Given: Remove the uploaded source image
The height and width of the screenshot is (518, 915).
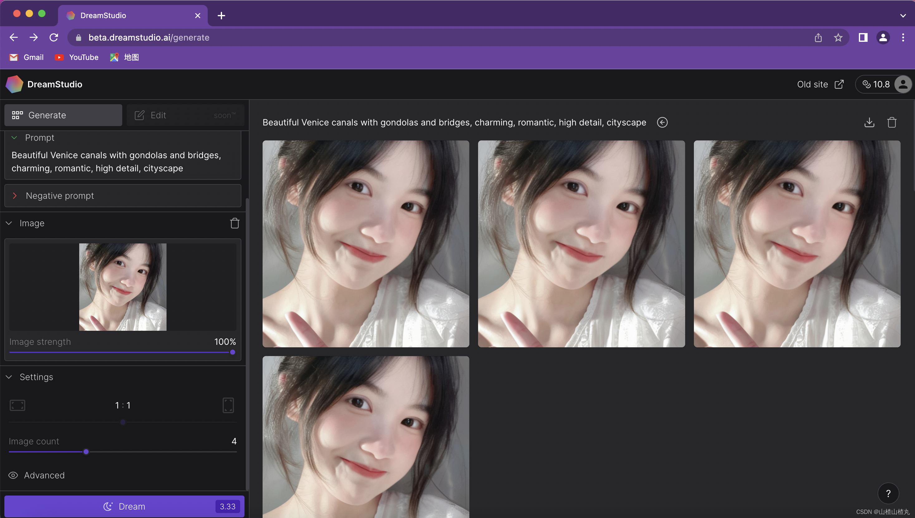Looking at the screenshot, I should pyautogui.click(x=235, y=223).
